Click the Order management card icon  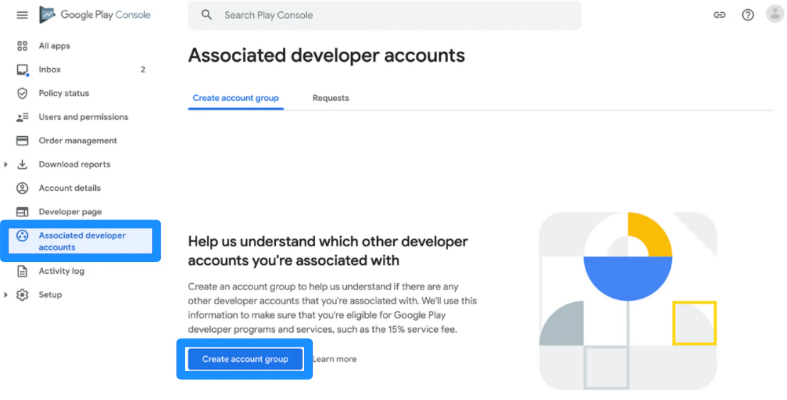(x=22, y=140)
